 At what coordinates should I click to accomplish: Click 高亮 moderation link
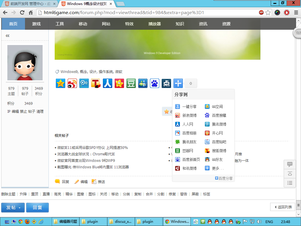(x=58, y=194)
